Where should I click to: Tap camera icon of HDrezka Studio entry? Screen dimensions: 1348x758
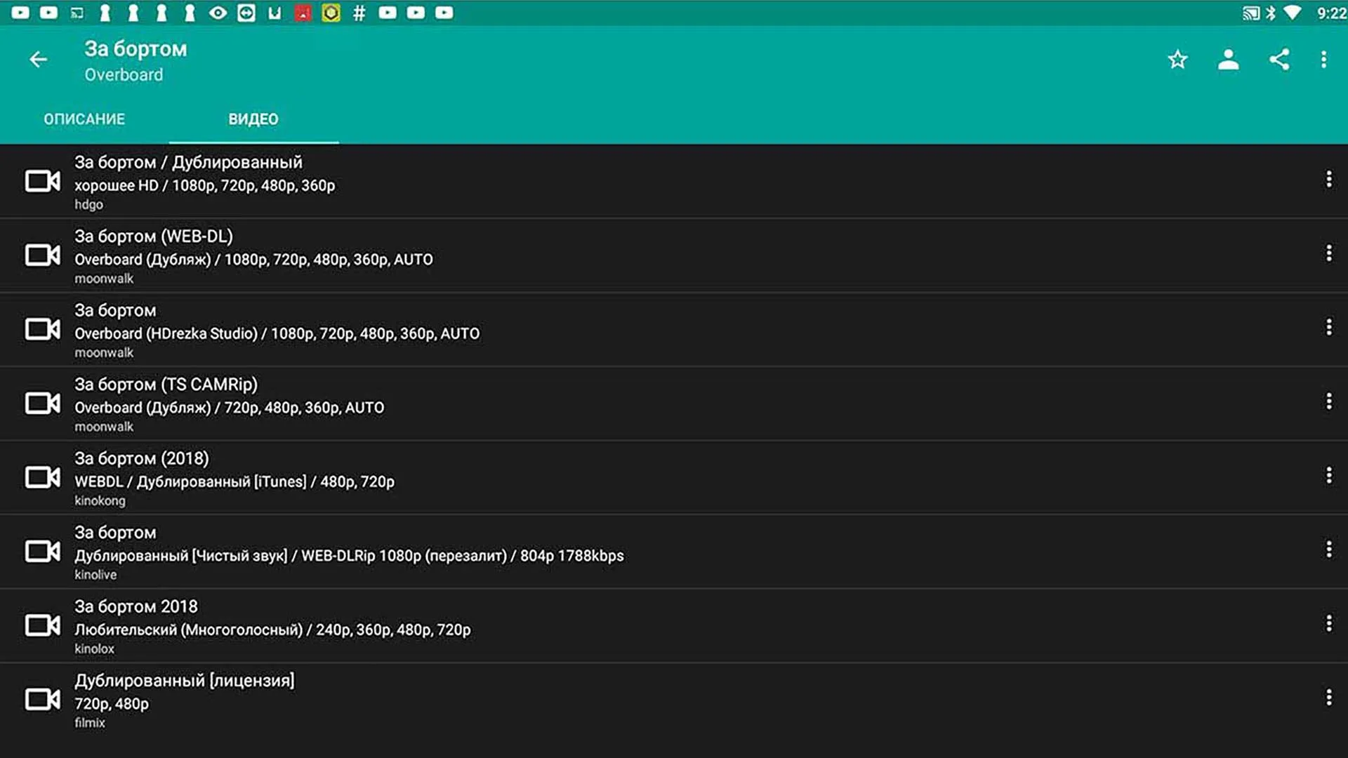(x=42, y=328)
